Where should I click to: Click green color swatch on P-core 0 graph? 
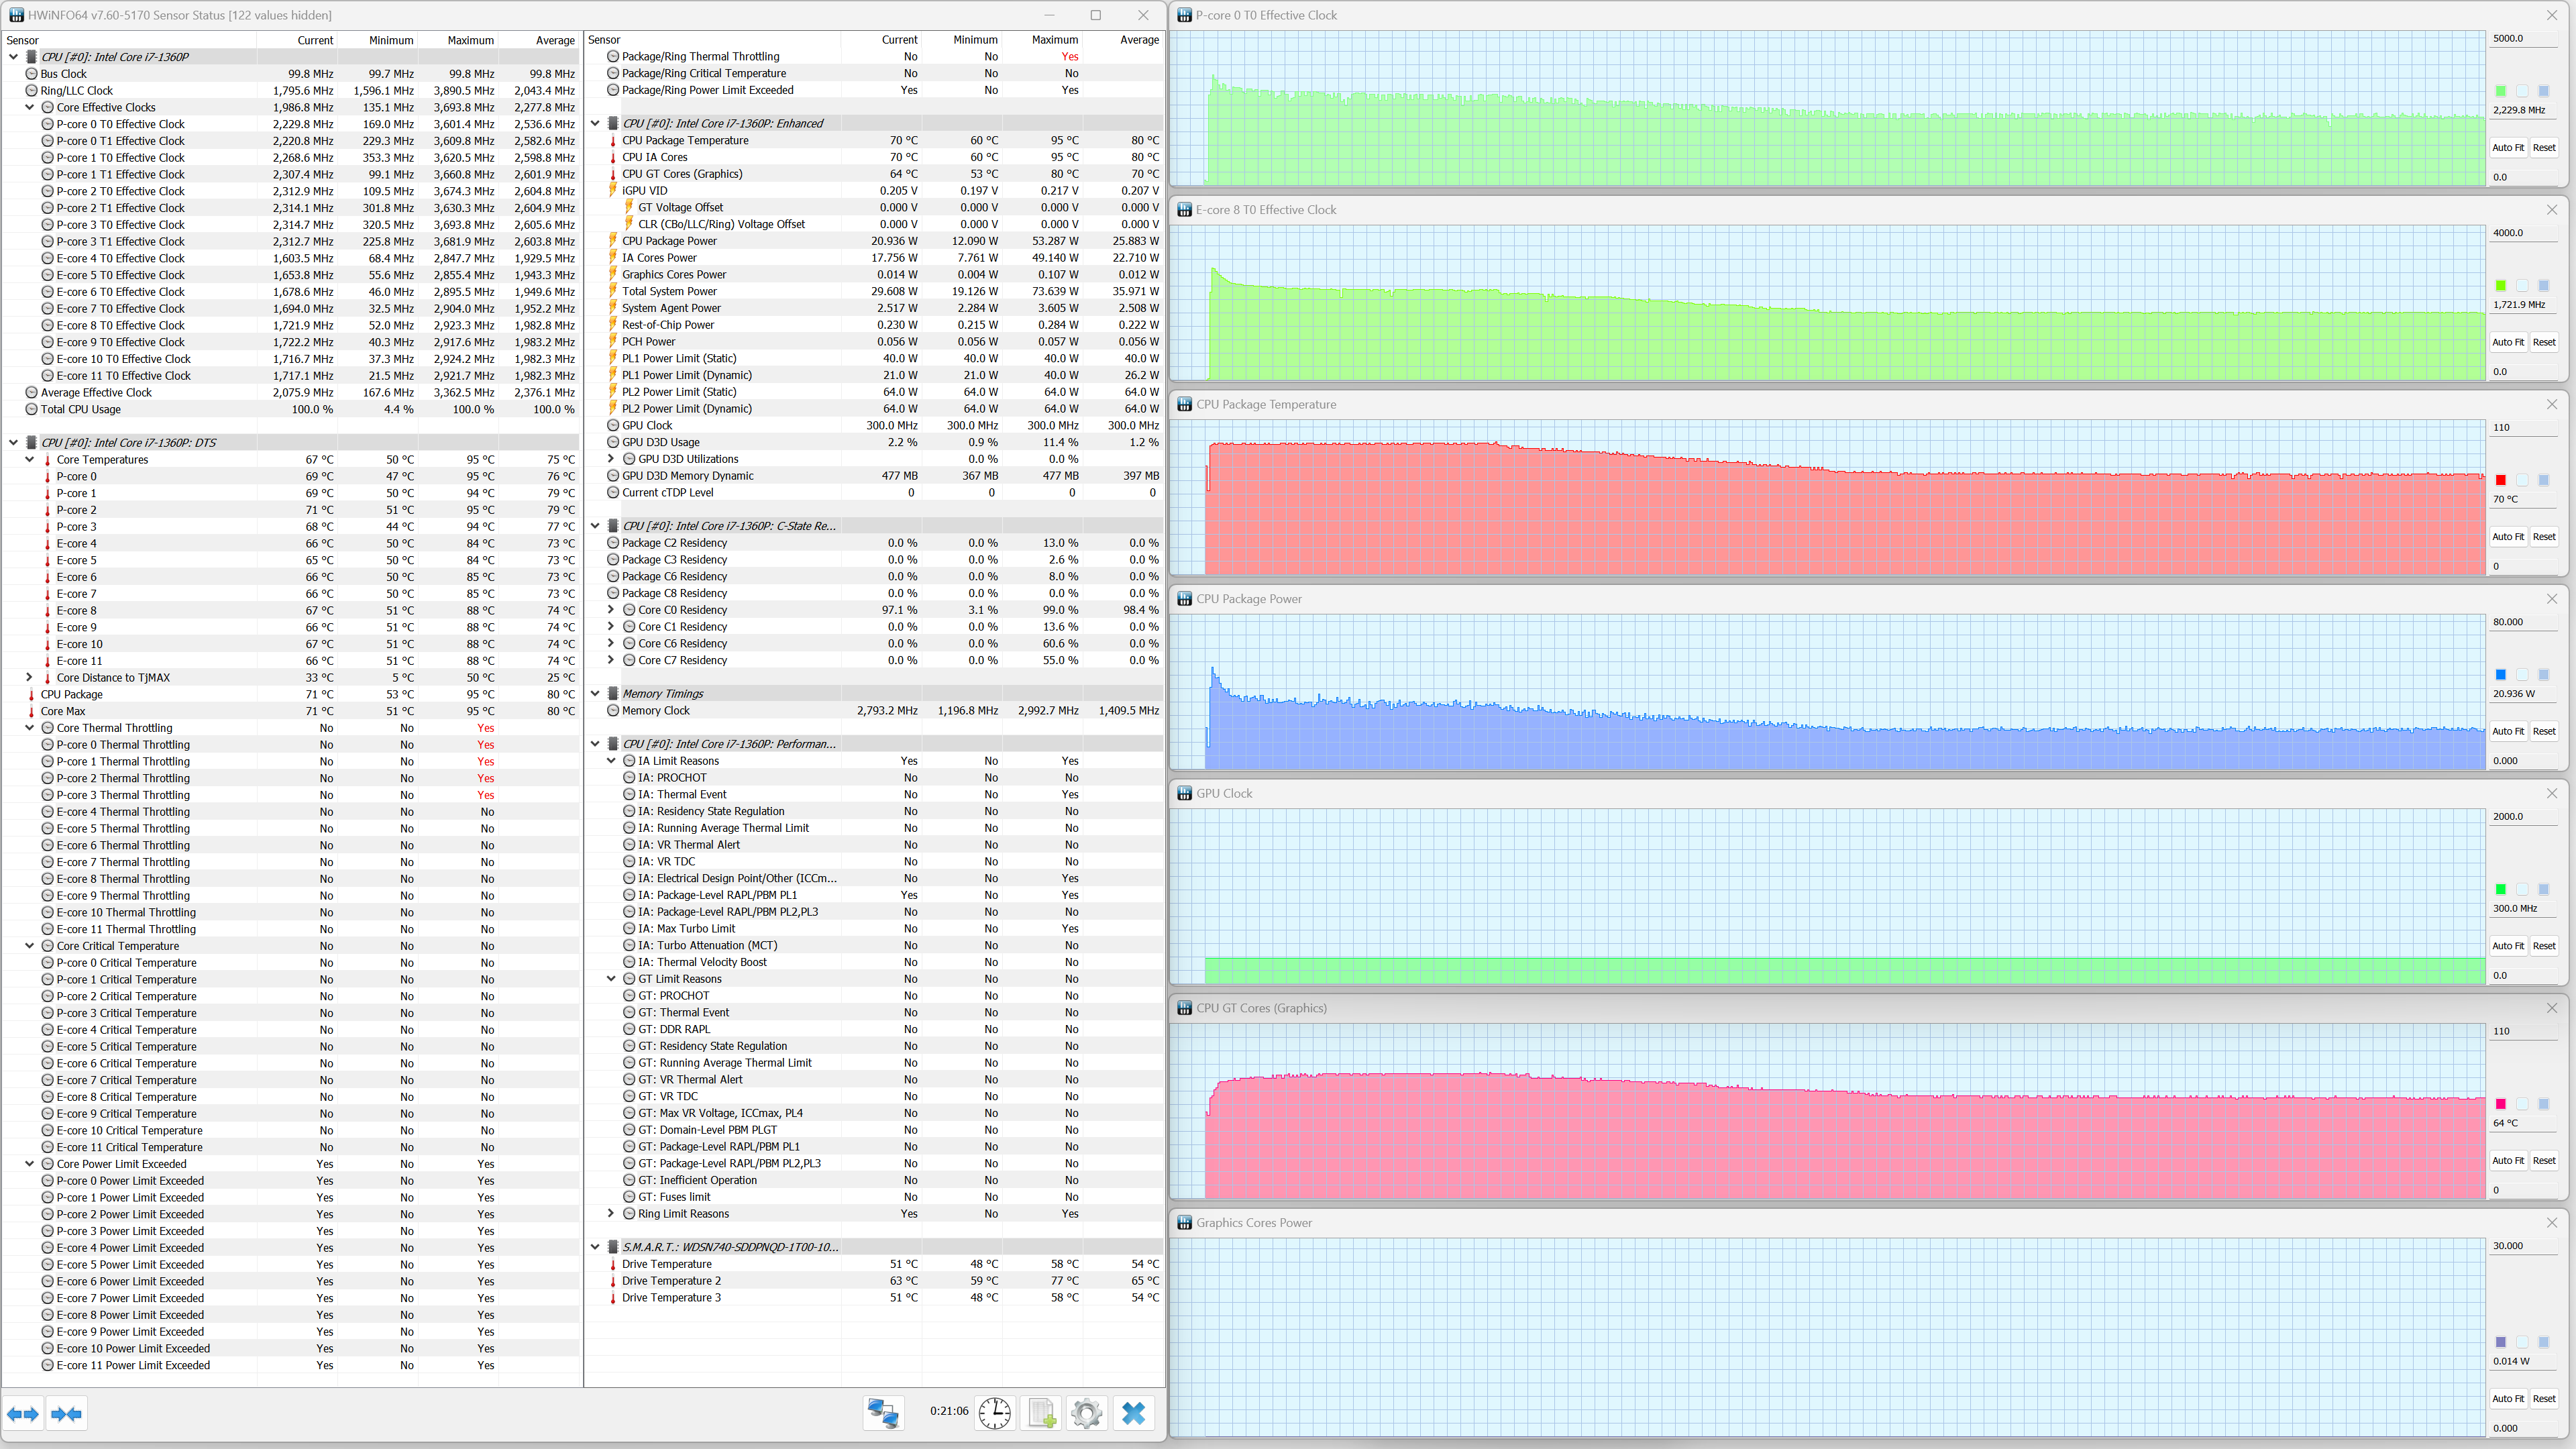[x=2500, y=91]
